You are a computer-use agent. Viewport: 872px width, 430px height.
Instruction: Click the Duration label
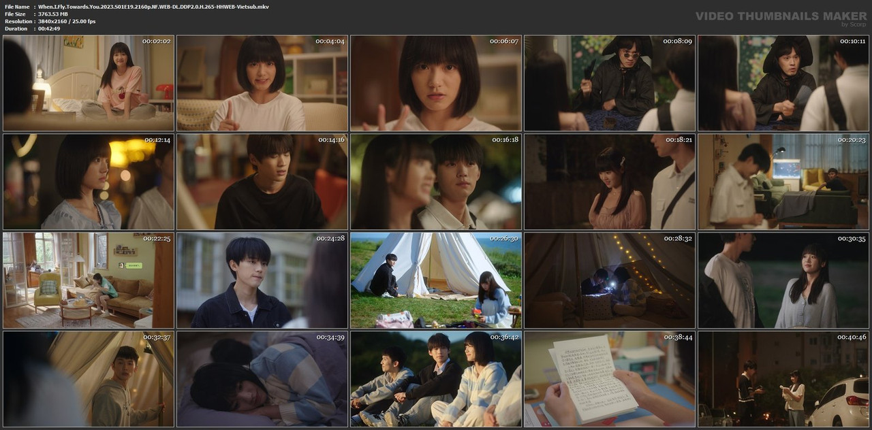[16, 29]
